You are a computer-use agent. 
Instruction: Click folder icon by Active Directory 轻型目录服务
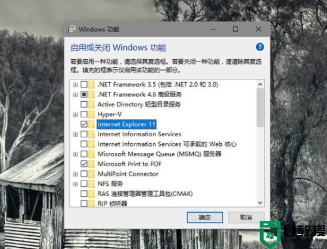click(x=91, y=104)
